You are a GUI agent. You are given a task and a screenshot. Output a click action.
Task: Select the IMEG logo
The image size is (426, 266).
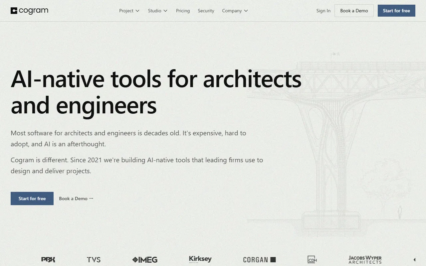(x=145, y=260)
